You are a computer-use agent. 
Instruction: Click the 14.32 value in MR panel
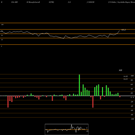click(x=126, y=76)
